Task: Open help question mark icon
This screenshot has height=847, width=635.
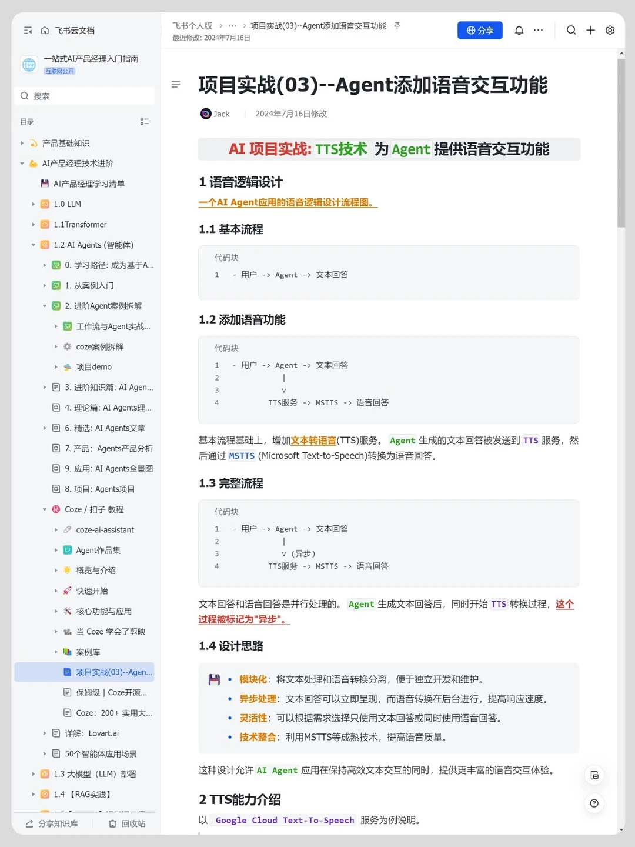Action: click(x=594, y=803)
